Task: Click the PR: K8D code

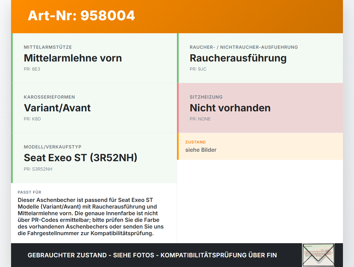Action: [x=32, y=119]
